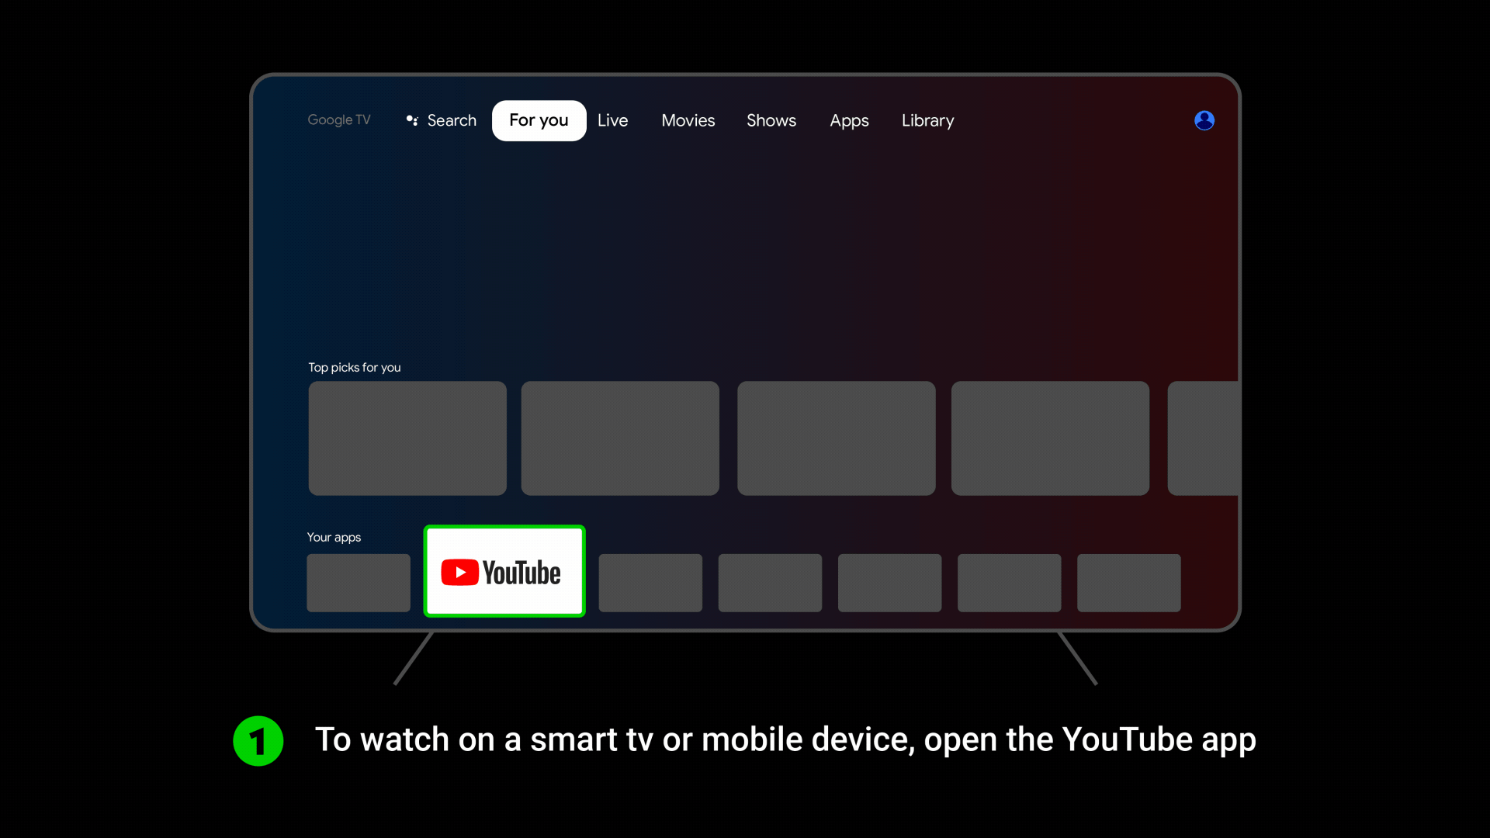Toggle the Google TV home screen
Viewport: 1490px width, 838px height.
[338, 119]
